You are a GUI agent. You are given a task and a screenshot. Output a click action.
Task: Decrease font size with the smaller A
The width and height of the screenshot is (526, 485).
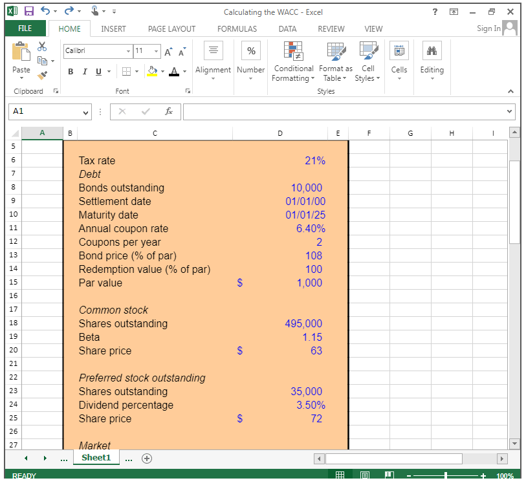tap(182, 52)
